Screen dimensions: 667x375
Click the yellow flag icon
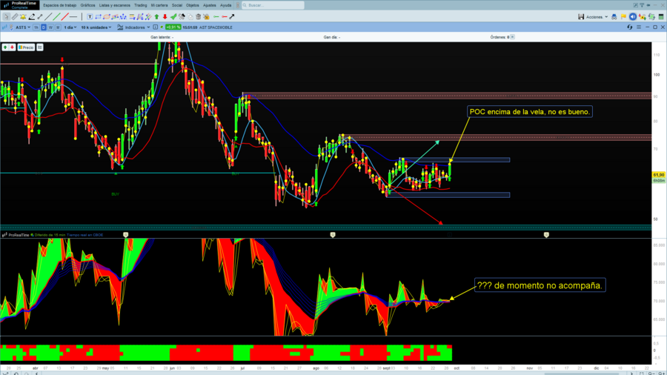(x=623, y=16)
